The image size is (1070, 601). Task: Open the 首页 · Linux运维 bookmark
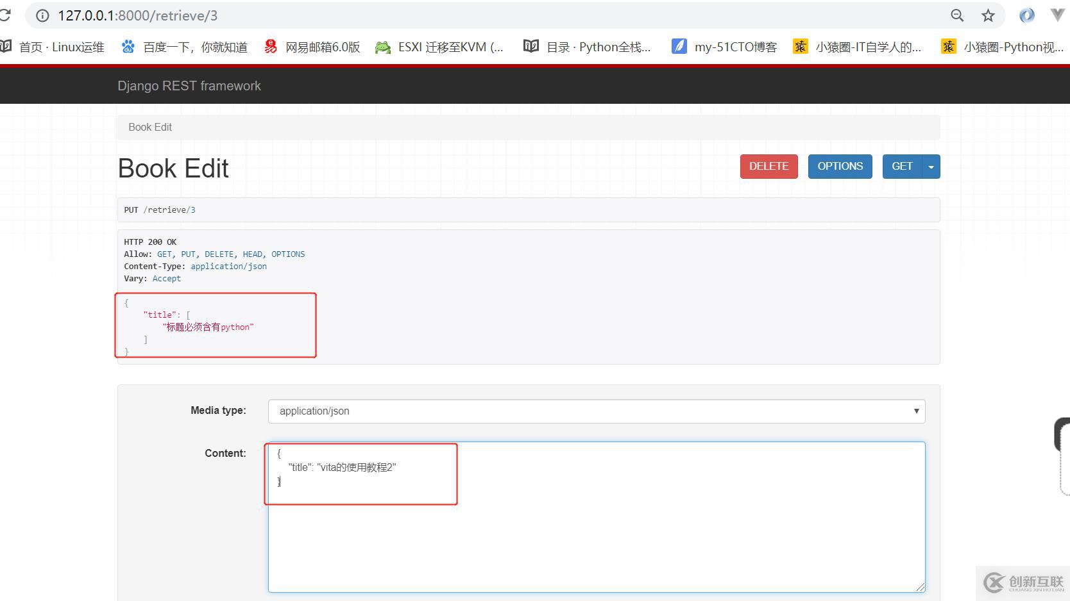[53, 47]
